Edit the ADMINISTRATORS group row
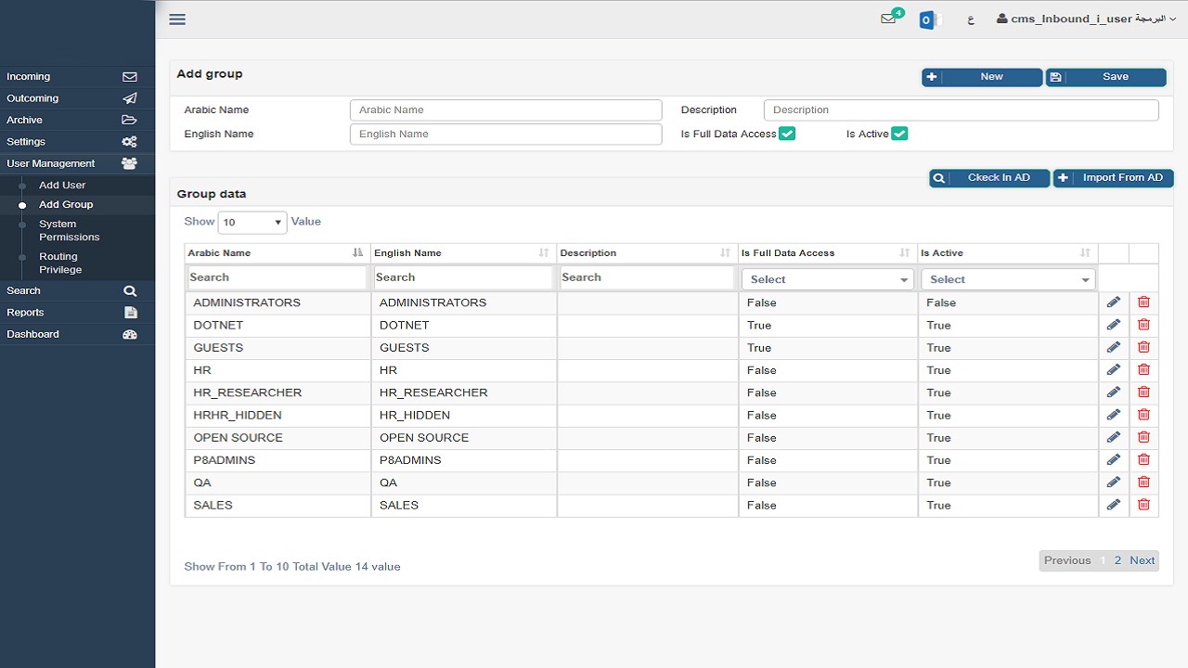 click(x=1114, y=302)
